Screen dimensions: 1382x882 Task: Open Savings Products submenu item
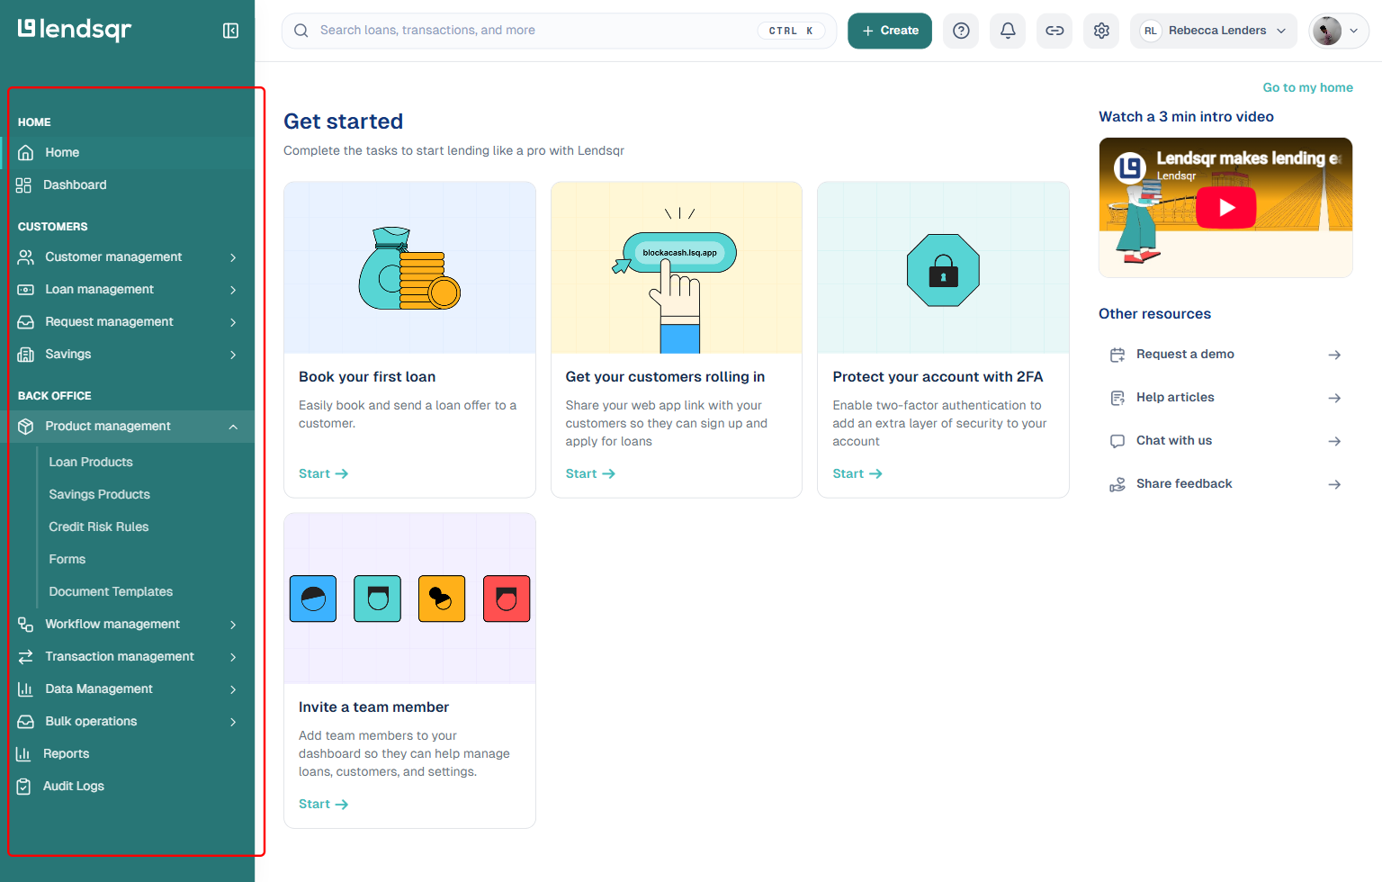point(100,494)
